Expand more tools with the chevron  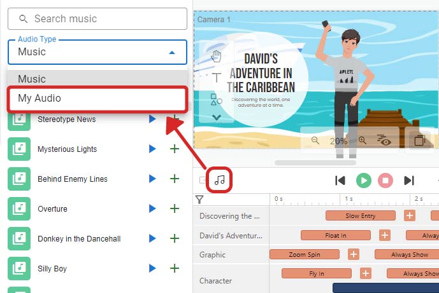[x=217, y=118]
